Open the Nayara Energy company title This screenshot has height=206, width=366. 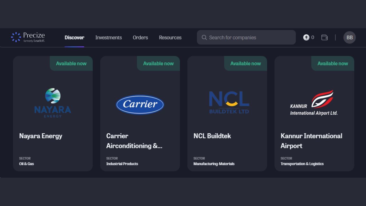[x=41, y=136]
